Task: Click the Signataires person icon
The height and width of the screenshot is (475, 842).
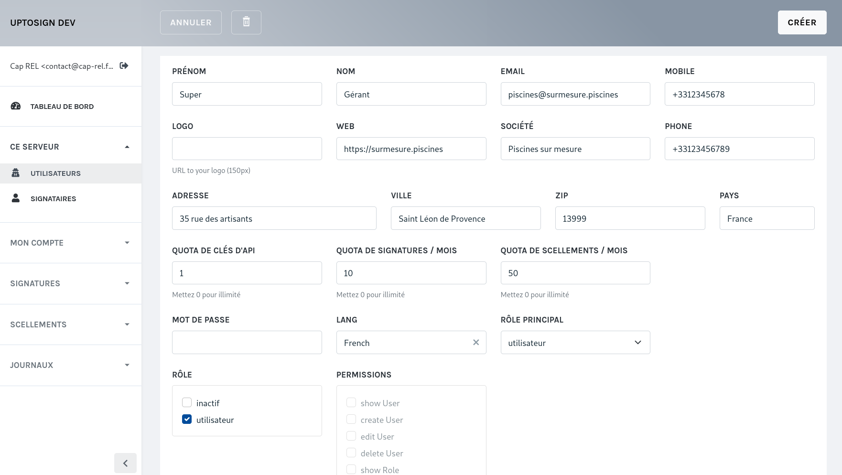Action: [x=16, y=198]
